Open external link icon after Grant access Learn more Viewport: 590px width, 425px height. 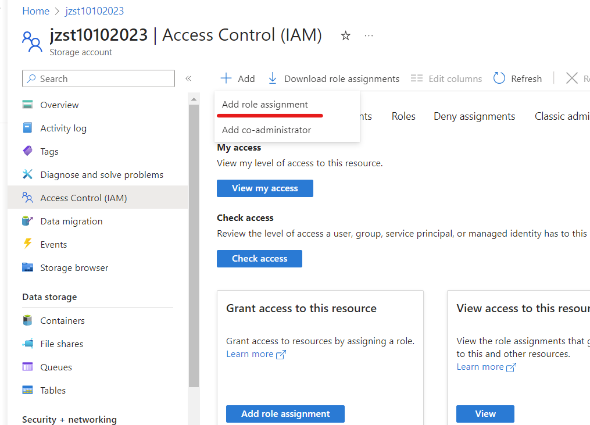point(281,355)
